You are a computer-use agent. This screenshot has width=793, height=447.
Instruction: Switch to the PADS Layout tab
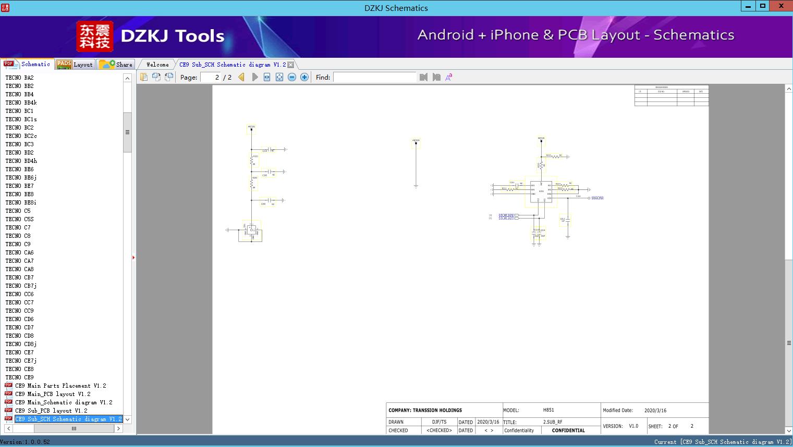(x=75, y=64)
